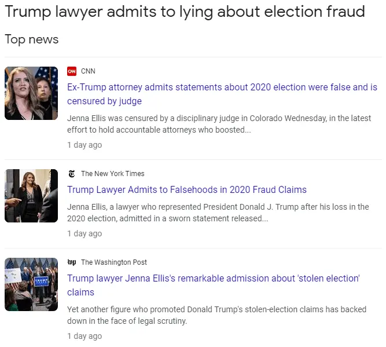Click The New York Times logo icon
This screenshot has width=386, height=347.
[x=72, y=174]
